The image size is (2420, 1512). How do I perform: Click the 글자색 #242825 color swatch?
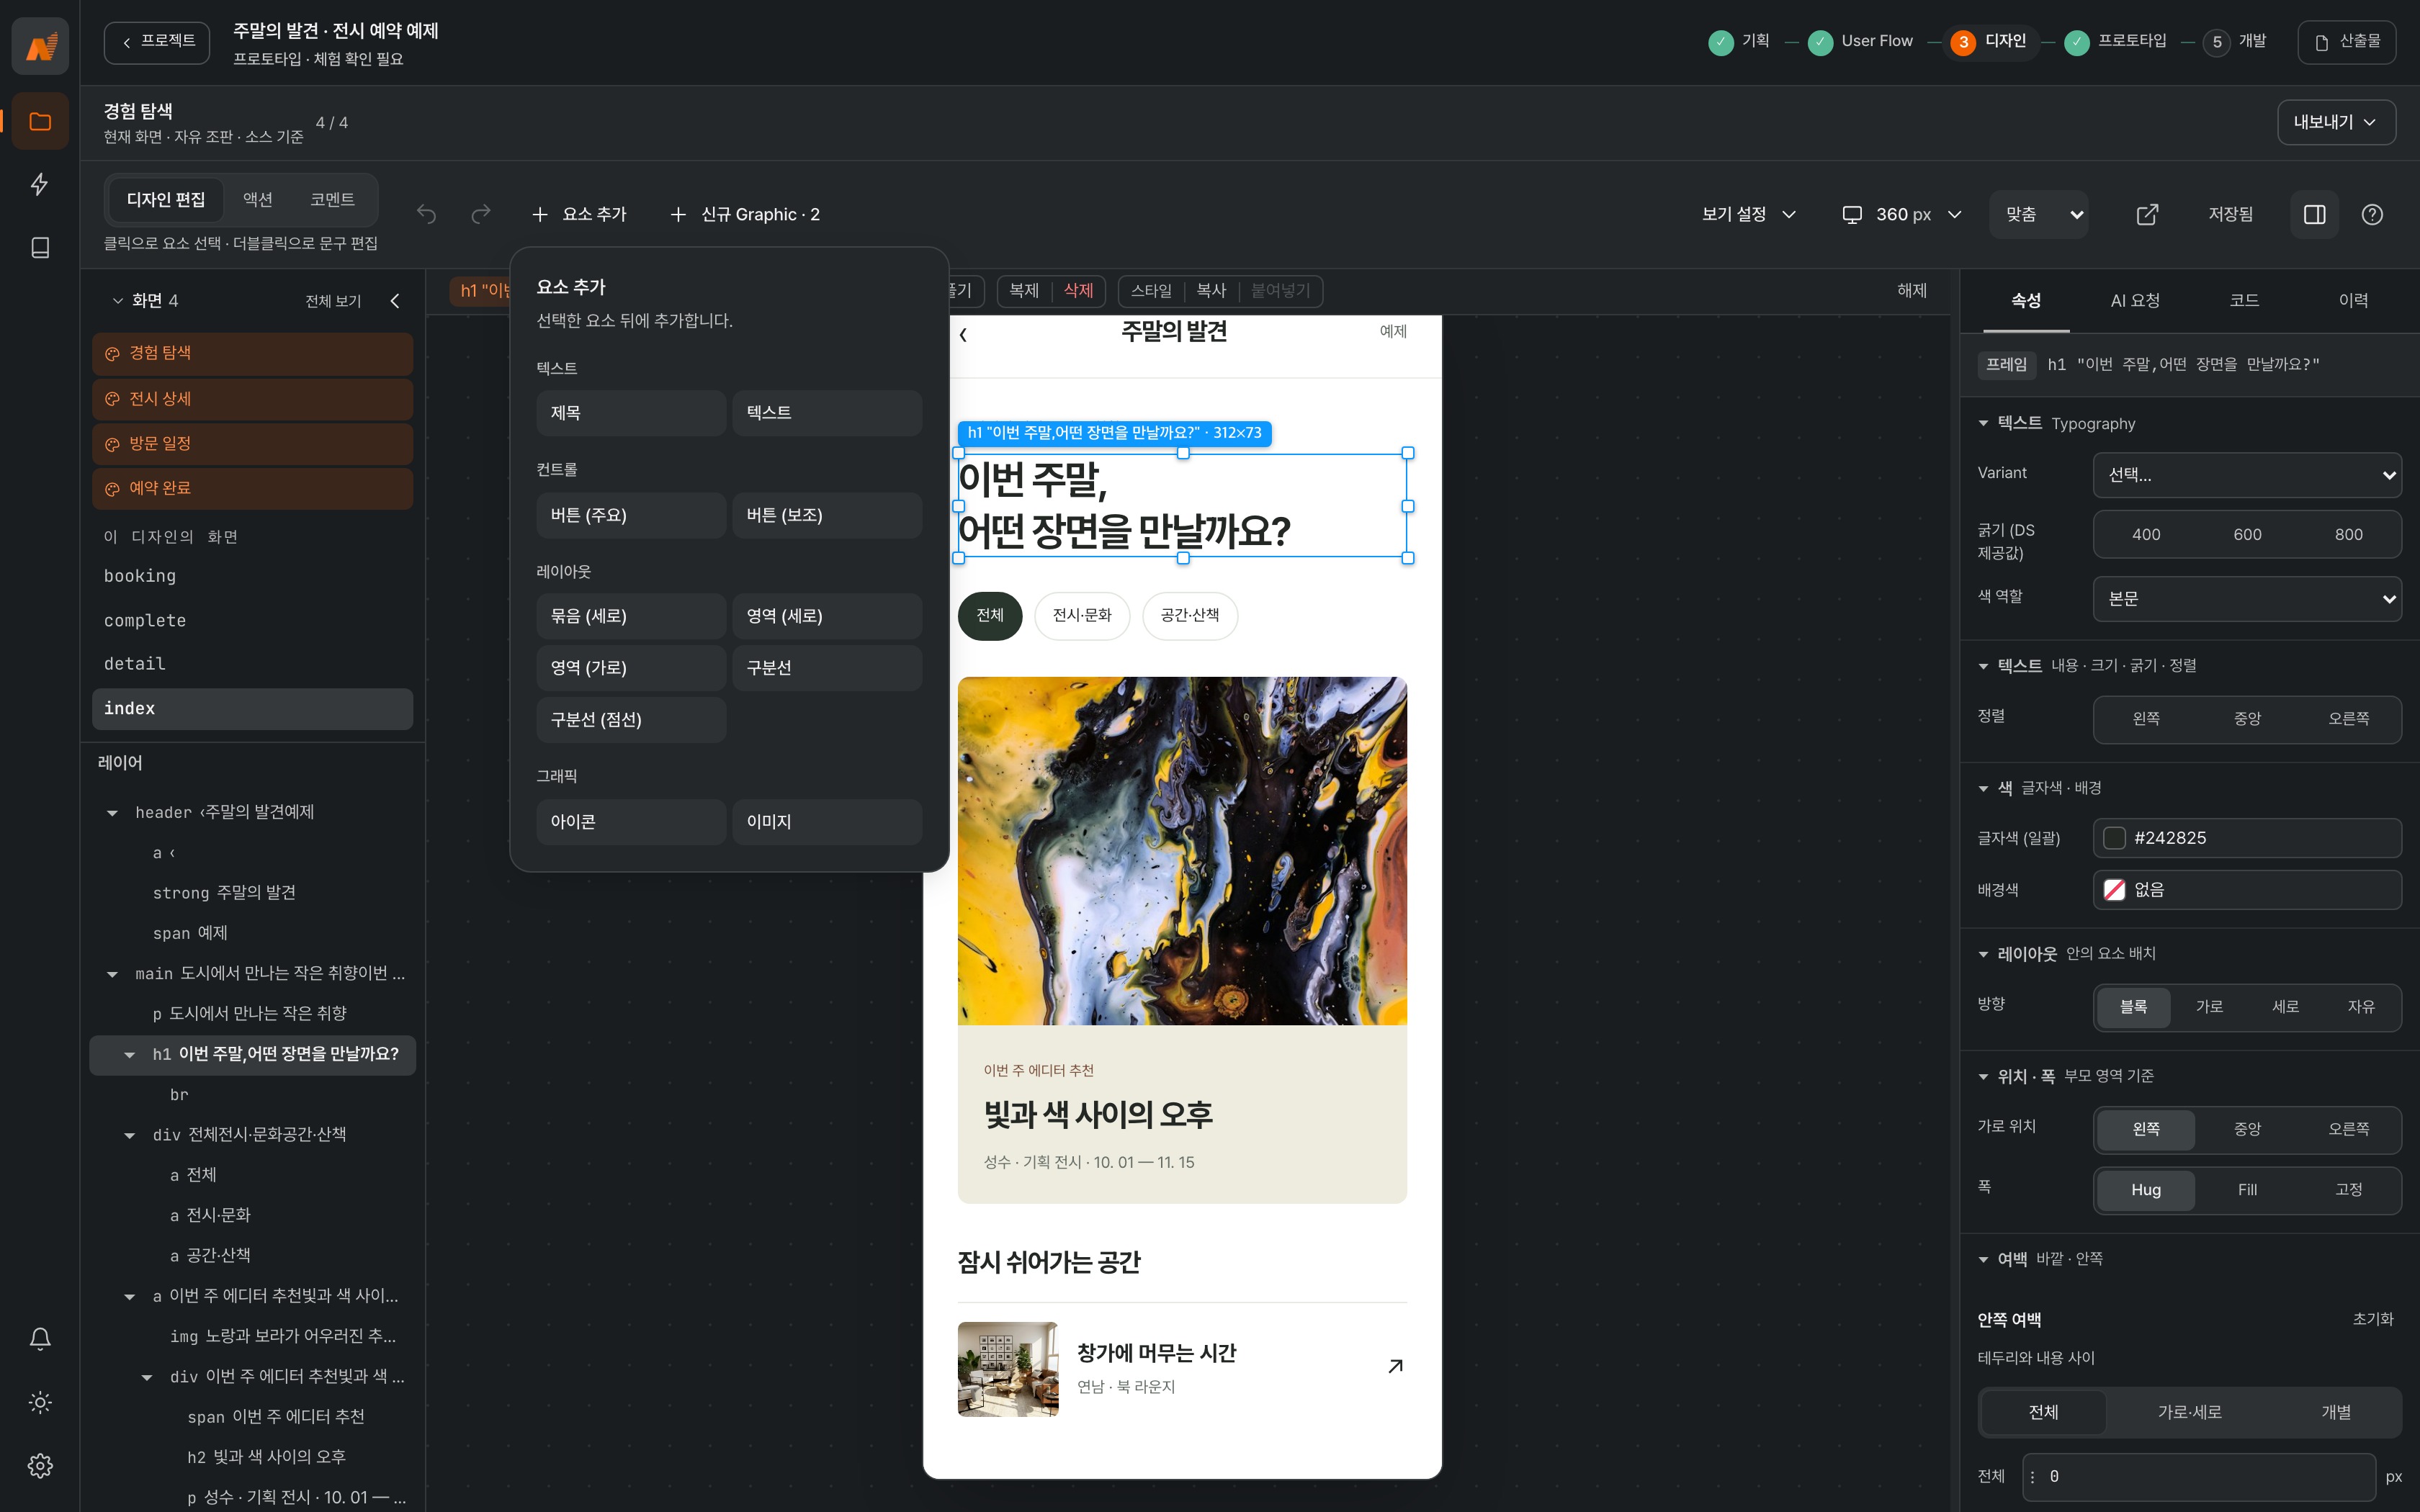click(x=2114, y=838)
